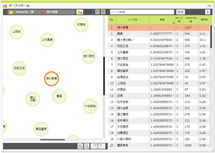
Task: Select highlighted row 1 徳川家康 in table
Action: click(159, 28)
